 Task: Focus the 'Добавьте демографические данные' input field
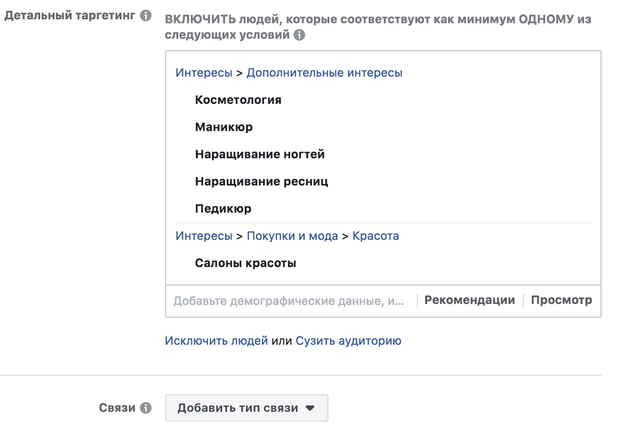[x=288, y=301]
